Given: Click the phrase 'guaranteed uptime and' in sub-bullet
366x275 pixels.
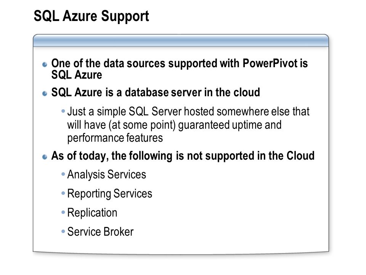Looking at the screenshot, I should (x=230, y=125).
